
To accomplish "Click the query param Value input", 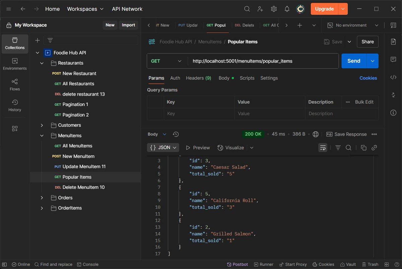I will point(270,114).
